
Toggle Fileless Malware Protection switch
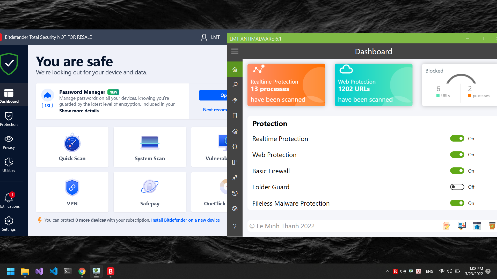point(457,203)
